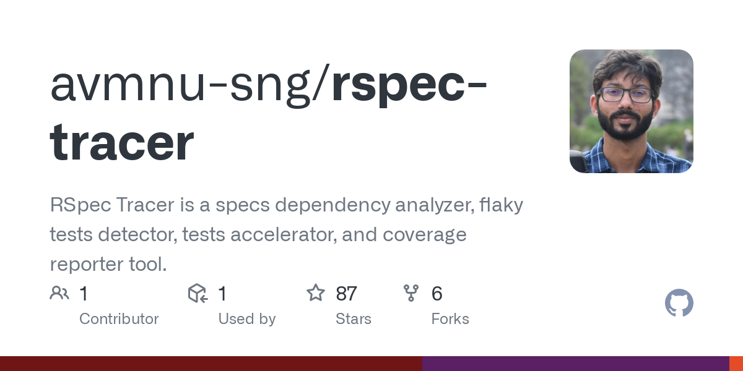Click the fork icon
The image size is (743, 371).
point(411,293)
